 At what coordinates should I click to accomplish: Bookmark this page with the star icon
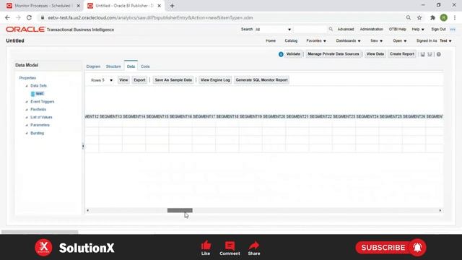(419, 17)
